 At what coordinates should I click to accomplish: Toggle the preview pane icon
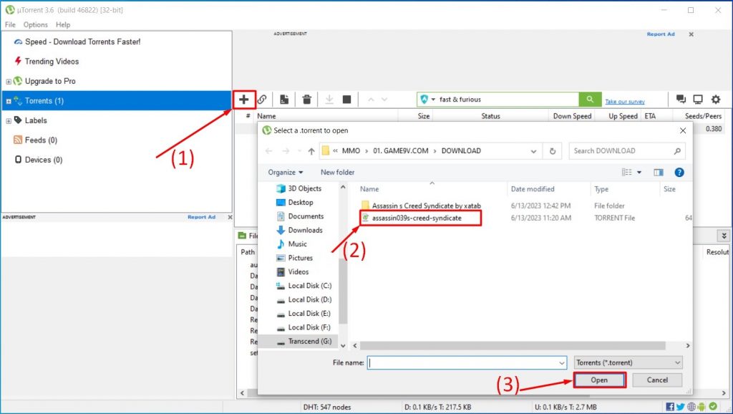[659, 172]
